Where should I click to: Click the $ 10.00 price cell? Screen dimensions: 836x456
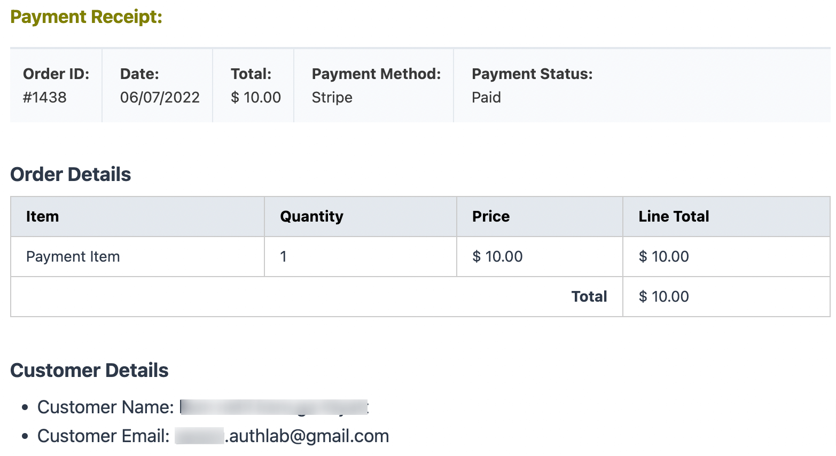[497, 257]
